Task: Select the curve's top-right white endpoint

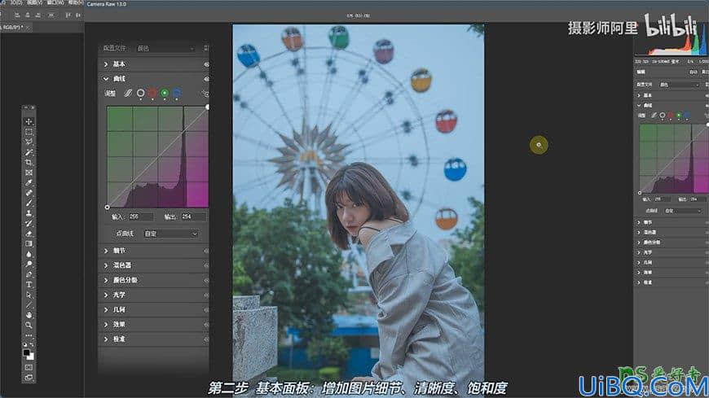Action: (208, 107)
